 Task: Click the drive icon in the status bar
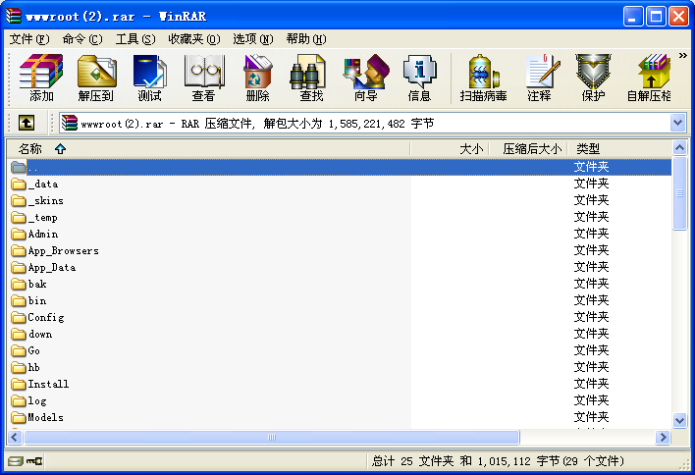(16, 461)
